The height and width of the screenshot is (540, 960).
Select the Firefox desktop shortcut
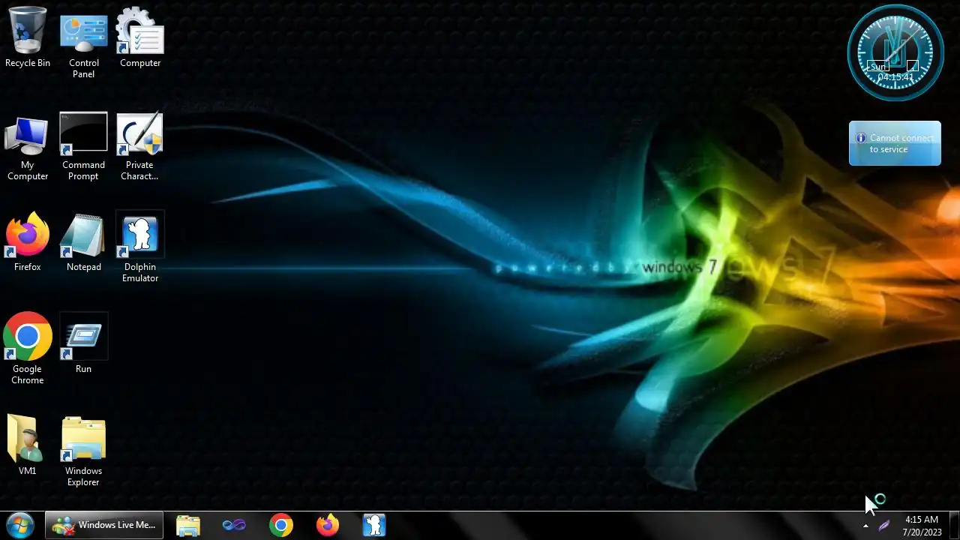tap(28, 241)
